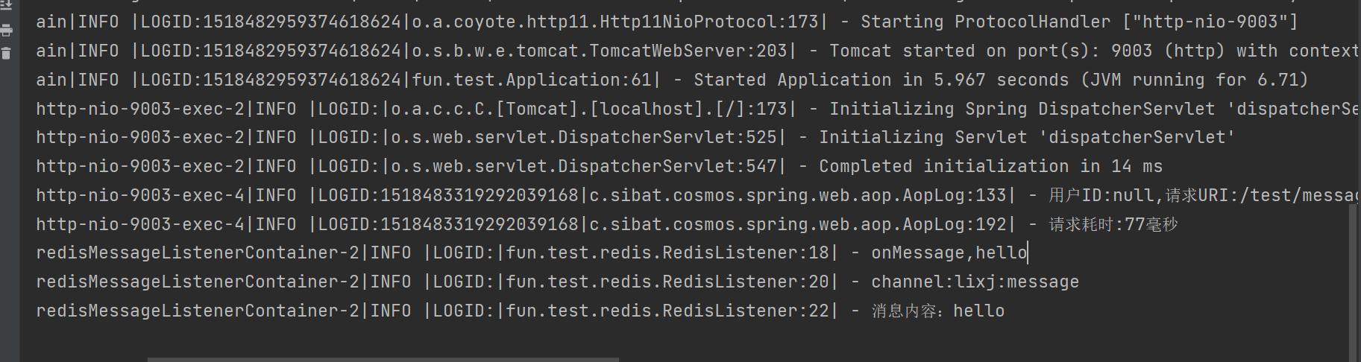Click the horizontal scrollbar thumb at bottom
Screen dimensions: 1361x362
[383, 359]
